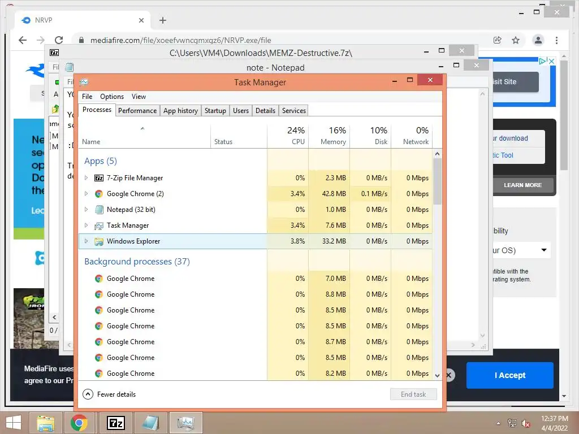Reload the page in Chrome
Image resolution: width=579 pixels, height=434 pixels.
[x=59, y=40]
